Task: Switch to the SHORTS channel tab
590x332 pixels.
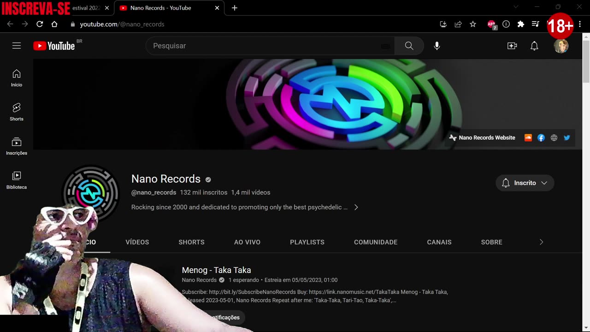Action: (191, 242)
